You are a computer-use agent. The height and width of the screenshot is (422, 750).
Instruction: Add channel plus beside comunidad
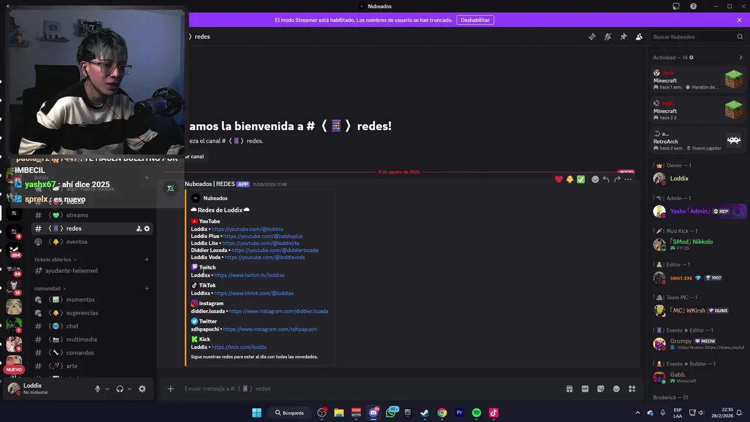147,288
